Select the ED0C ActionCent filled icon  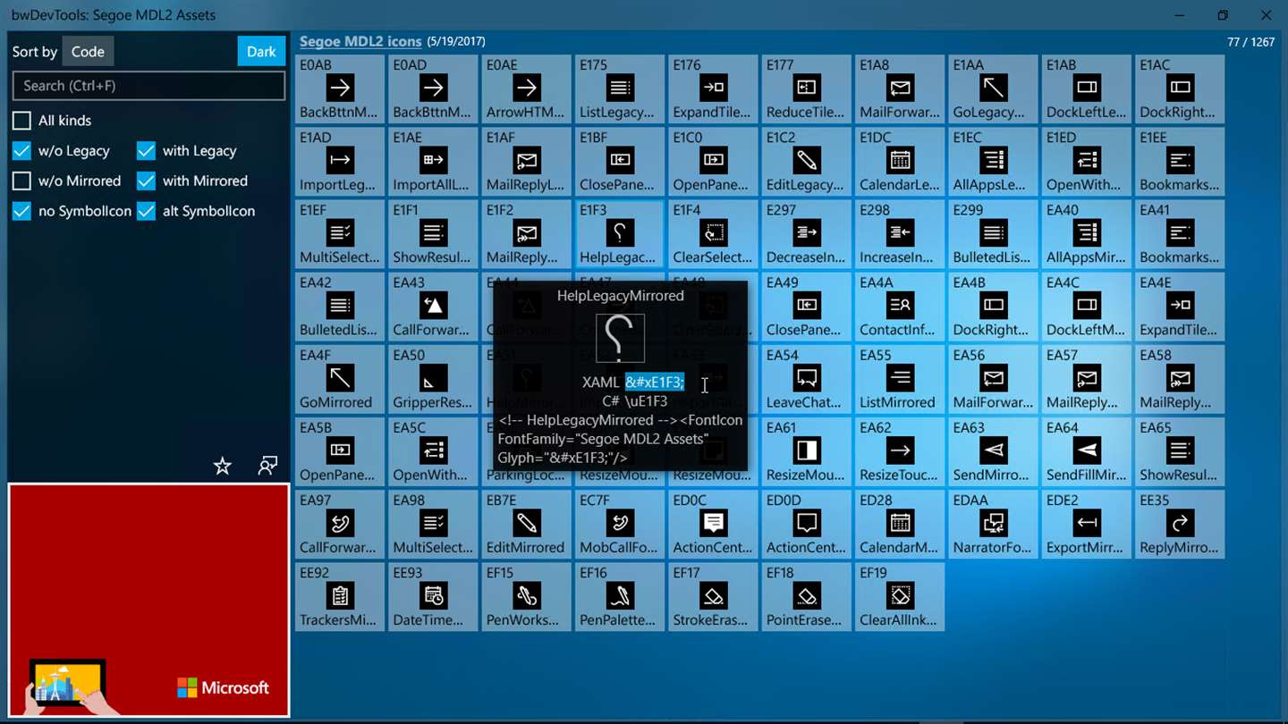tap(713, 524)
